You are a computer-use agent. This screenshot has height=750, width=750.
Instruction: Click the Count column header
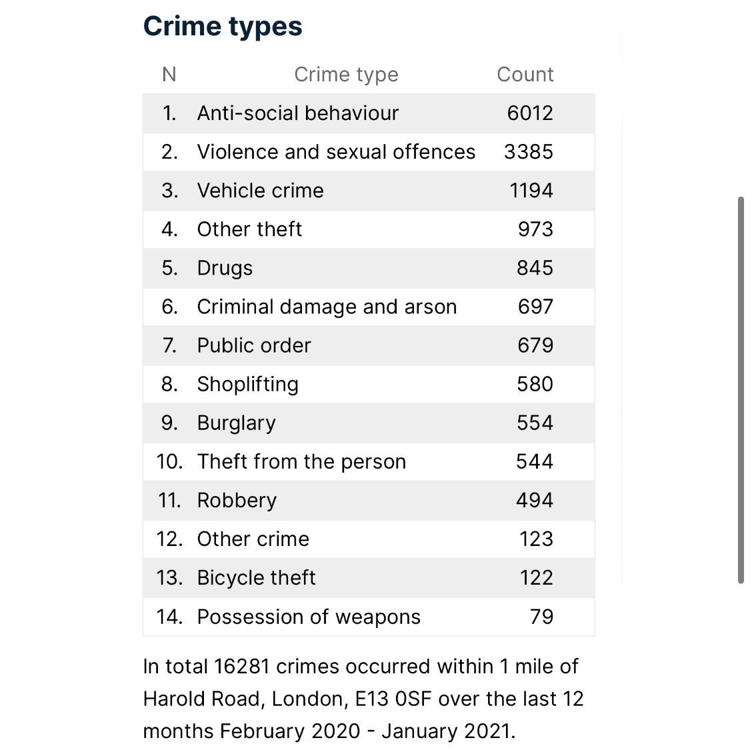tap(525, 74)
